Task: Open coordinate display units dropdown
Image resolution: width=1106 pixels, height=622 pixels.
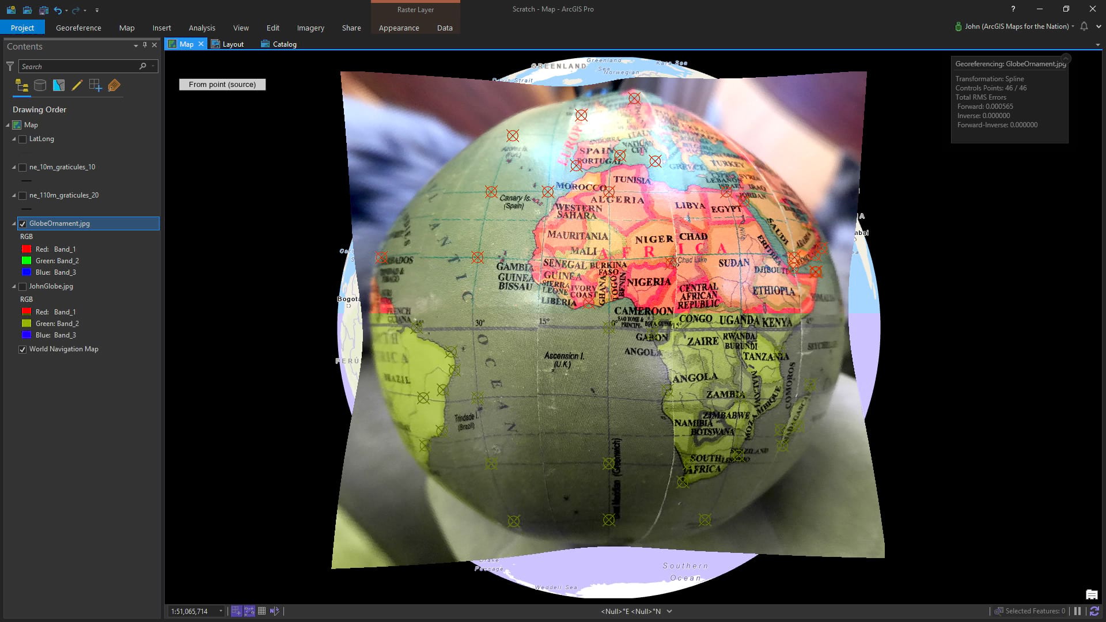Action: [669, 612]
